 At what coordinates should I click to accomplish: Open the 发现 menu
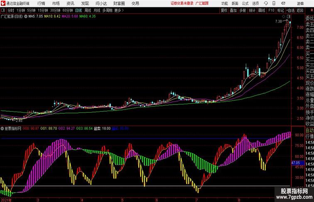85,3
